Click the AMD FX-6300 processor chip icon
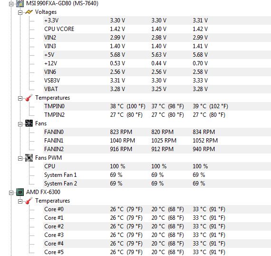Image resolution: width=271 pixels, height=256 pixels. pyautogui.click(x=20, y=192)
